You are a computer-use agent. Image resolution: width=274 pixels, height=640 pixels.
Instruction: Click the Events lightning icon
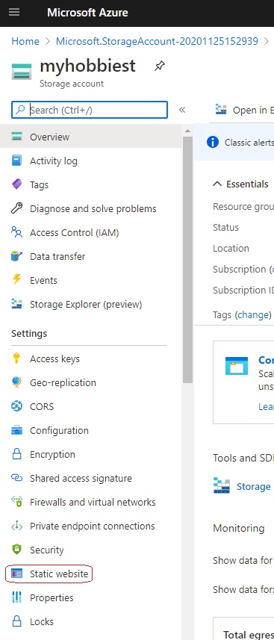[16, 280]
